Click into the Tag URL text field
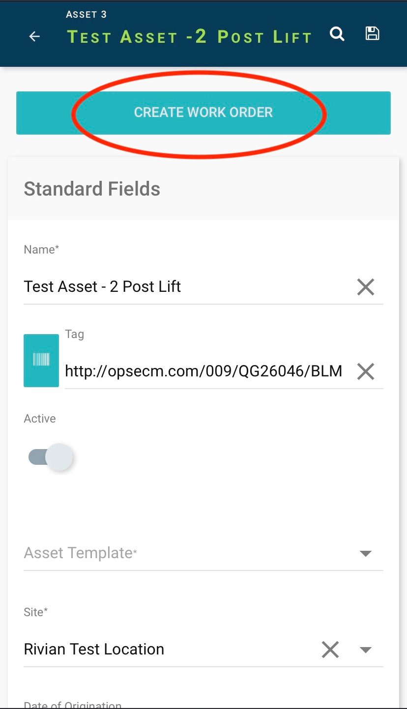Screen dimensions: 407x709 coord(203,371)
